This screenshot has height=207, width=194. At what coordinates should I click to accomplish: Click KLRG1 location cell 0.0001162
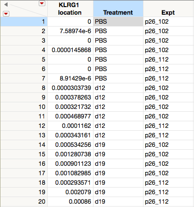(x=70, y=126)
